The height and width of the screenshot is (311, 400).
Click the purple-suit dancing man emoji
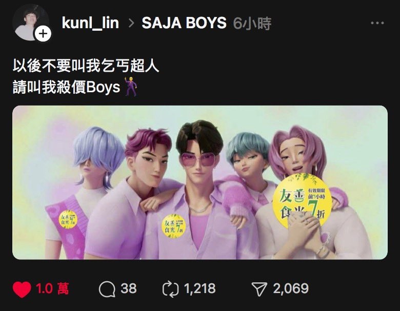pyautogui.click(x=131, y=87)
